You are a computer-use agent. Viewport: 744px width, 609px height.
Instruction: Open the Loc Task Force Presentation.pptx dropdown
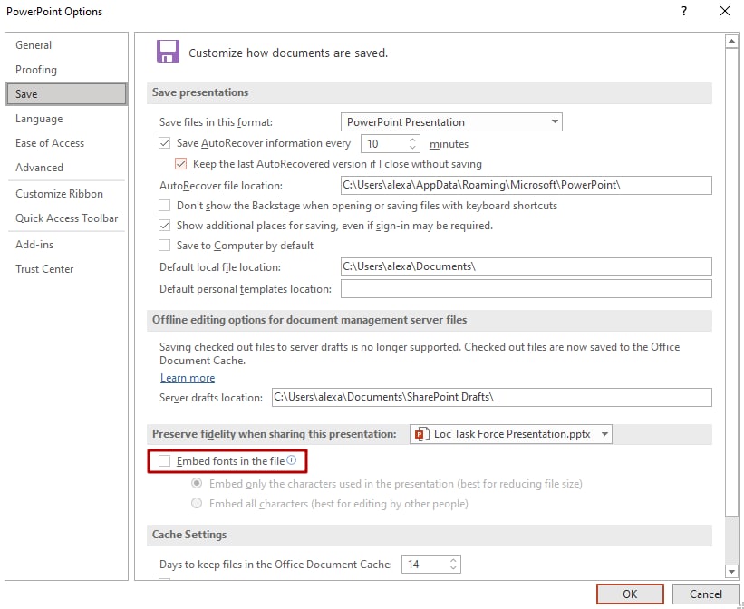coord(510,434)
